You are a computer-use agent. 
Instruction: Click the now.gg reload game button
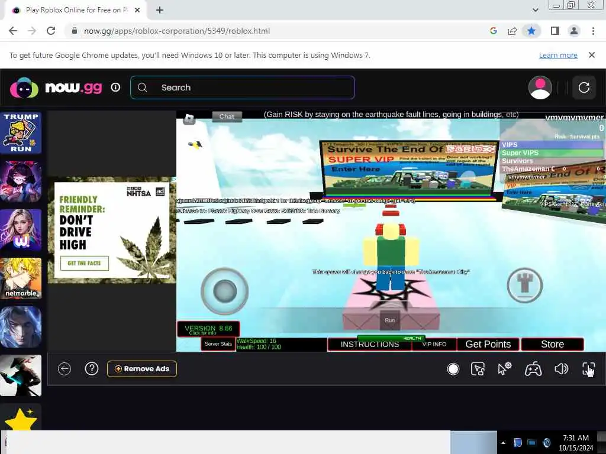tap(584, 87)
